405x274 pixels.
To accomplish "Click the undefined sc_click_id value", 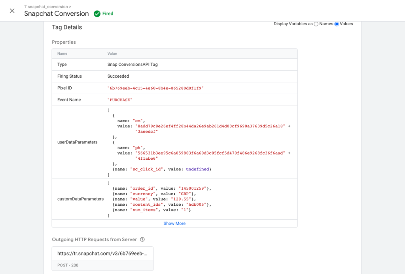I will coord(197,169).
